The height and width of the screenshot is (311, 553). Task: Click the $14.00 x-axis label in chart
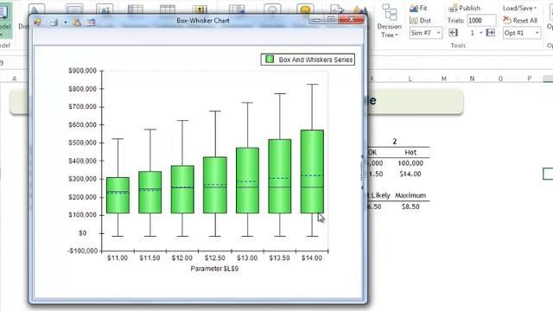coord(312,258)
